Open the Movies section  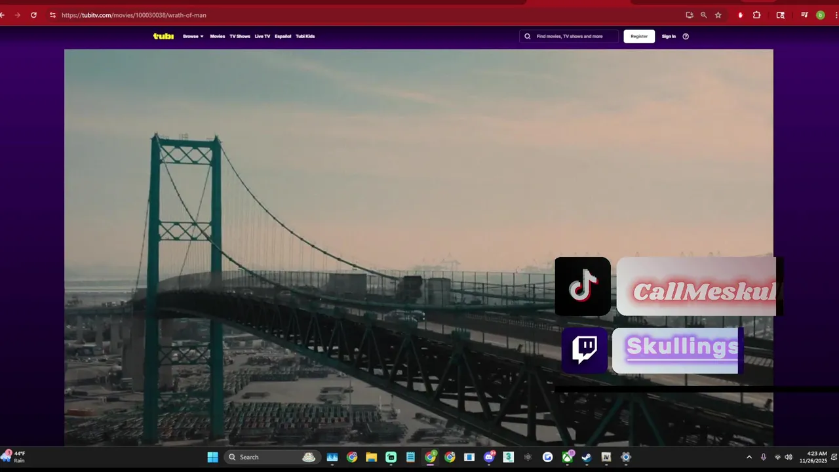tap(218, 36)
